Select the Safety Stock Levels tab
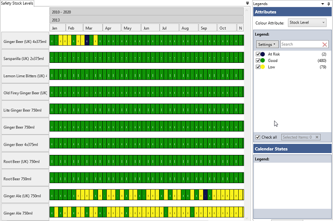Screen dimensions: 333x221 click(x=17, y=3)
